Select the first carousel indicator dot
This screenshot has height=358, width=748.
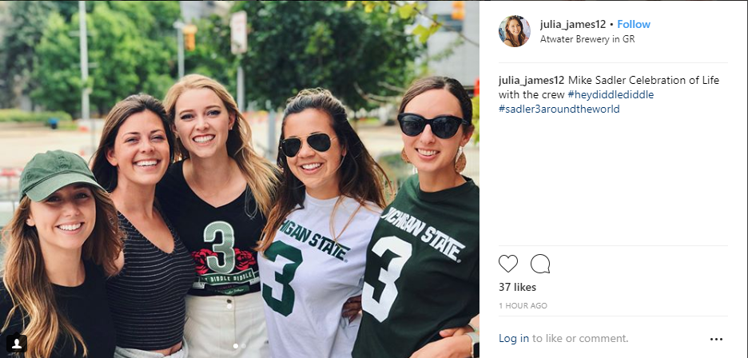coord(235,346)
